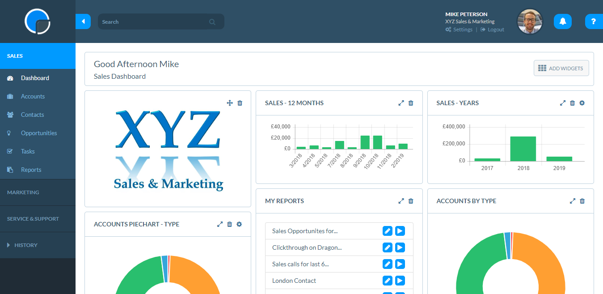Viewport: 603px width, 294px height.
Task: Edit the Sales calls for last 6 report
Action: pos(388,264)
